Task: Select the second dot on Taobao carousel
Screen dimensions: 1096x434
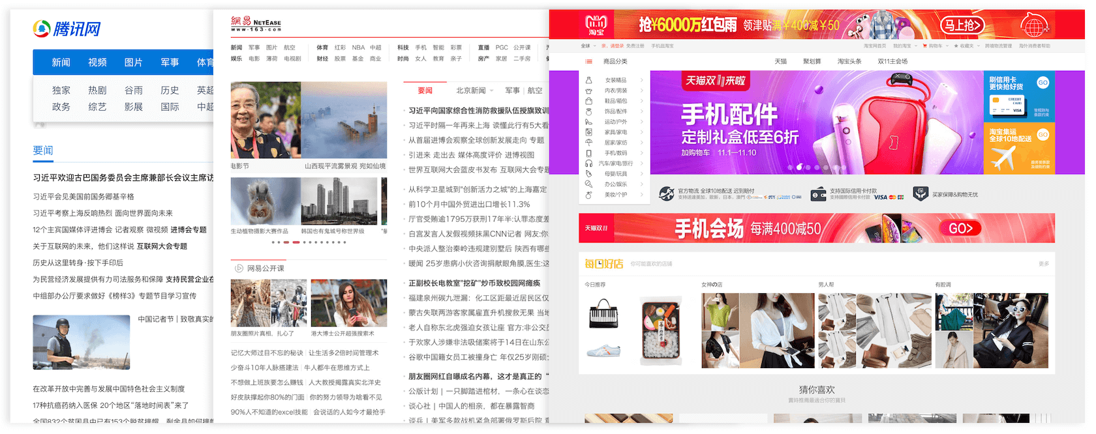Action: point(799,167)
